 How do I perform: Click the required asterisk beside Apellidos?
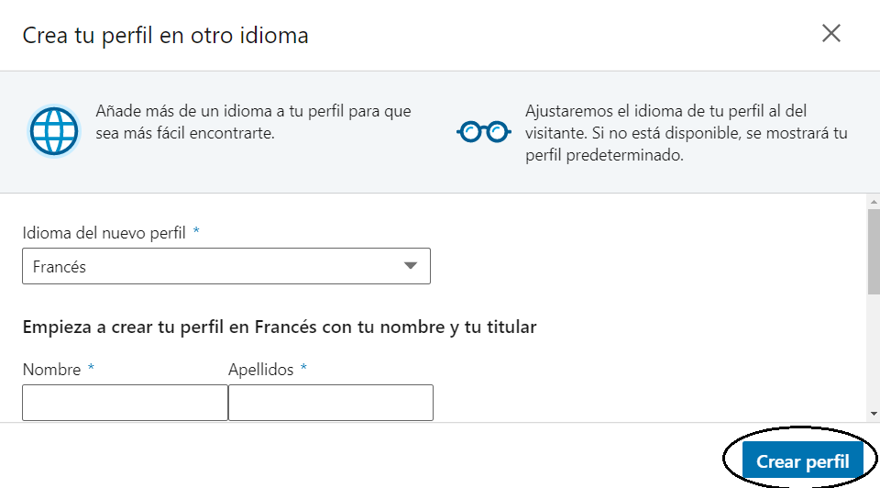point(303,369)
